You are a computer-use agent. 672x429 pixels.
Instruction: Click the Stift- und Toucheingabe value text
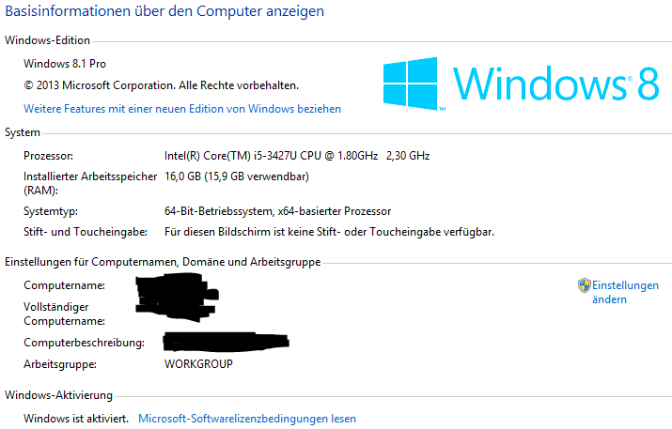(329, 232)
